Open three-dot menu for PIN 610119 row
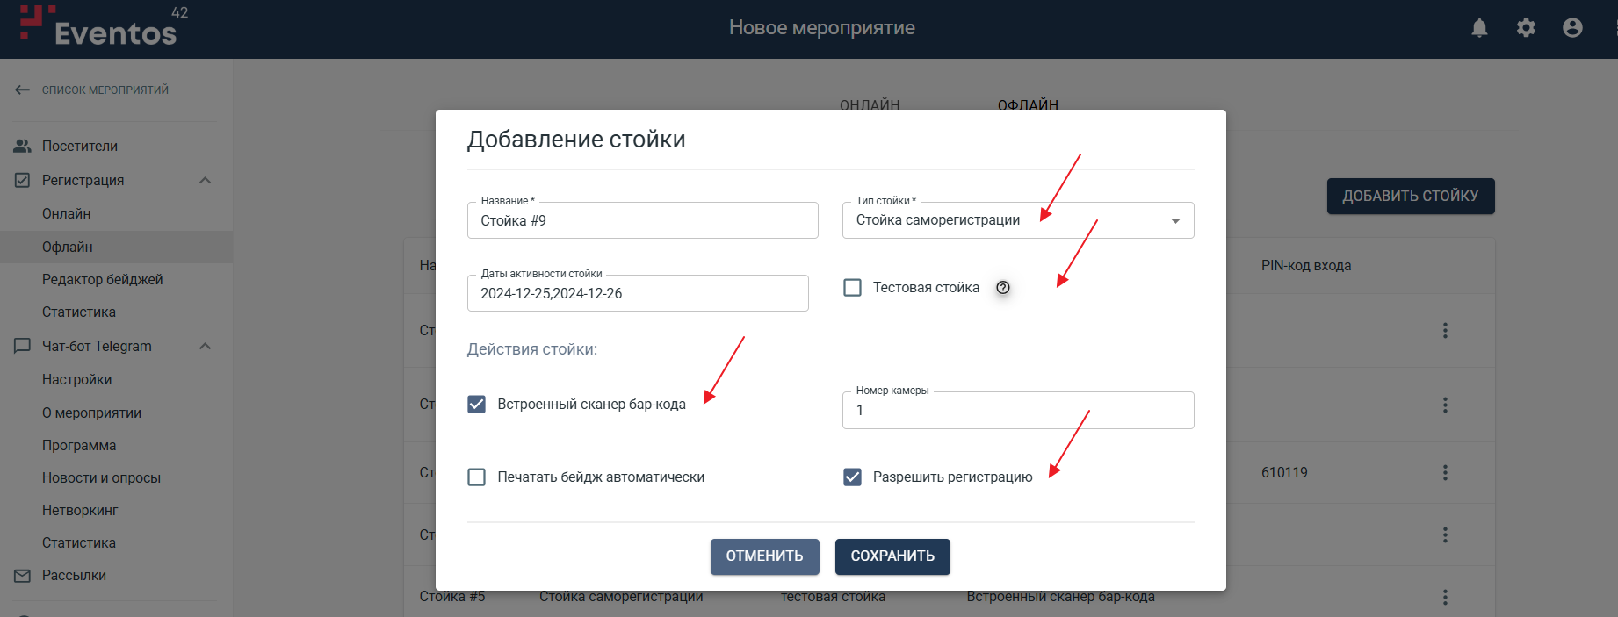1618x617 pixels. 1445,473
